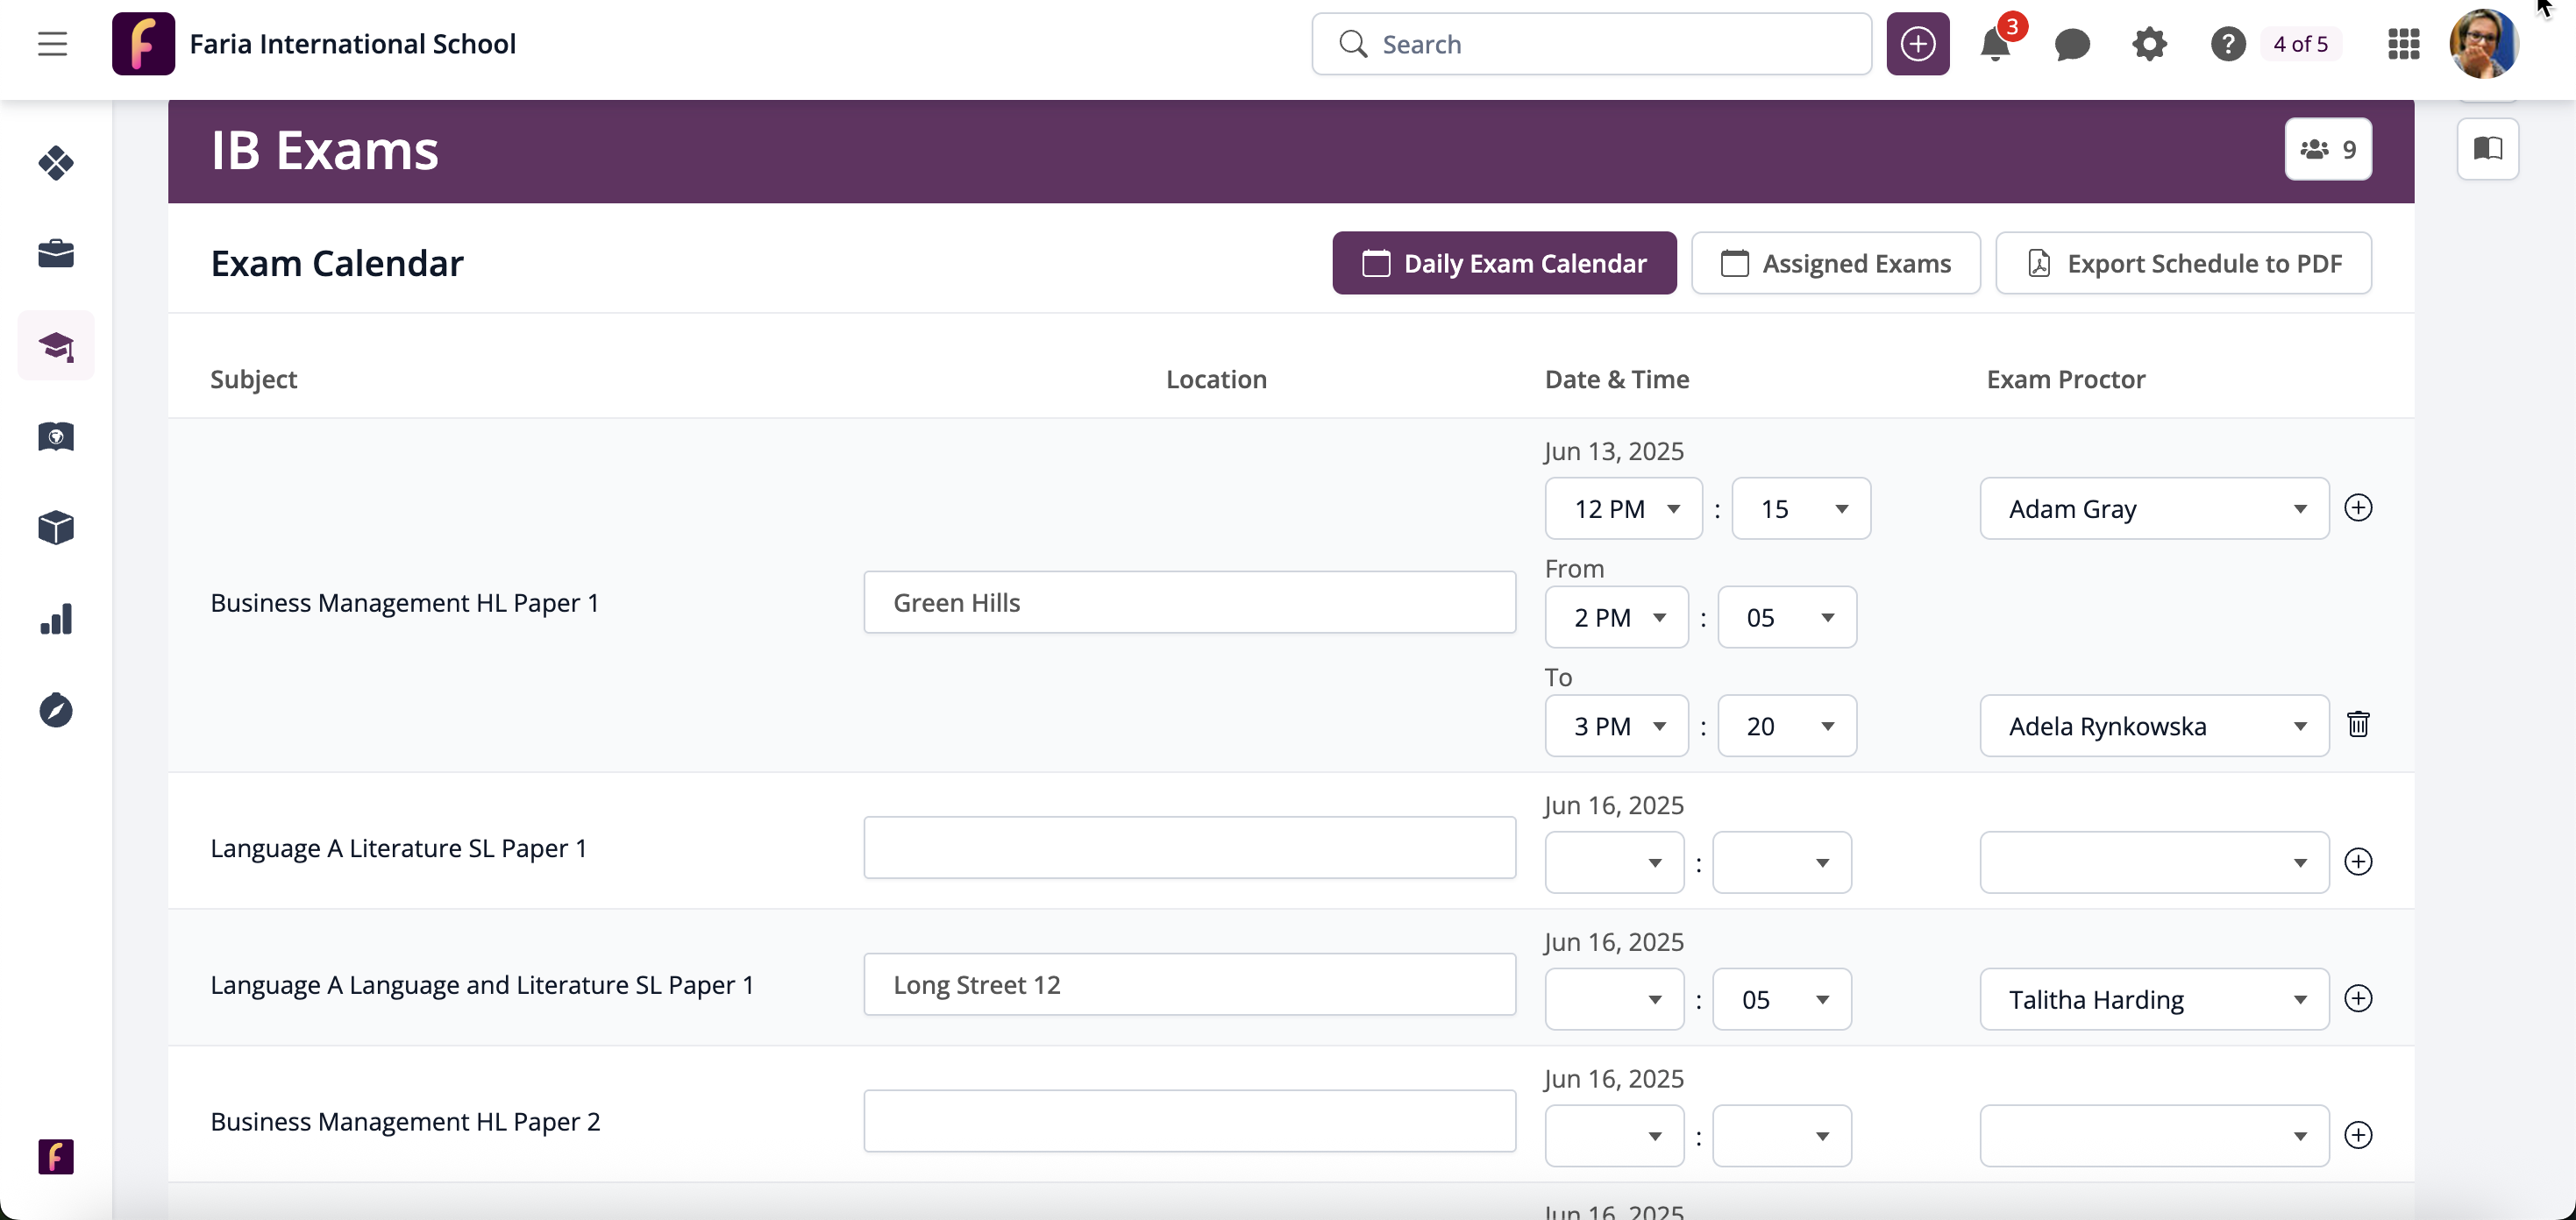This screenshot has height=1220, width=2576.
Task: Click the Green Hills location field
Action: [x=1189, y=602]
